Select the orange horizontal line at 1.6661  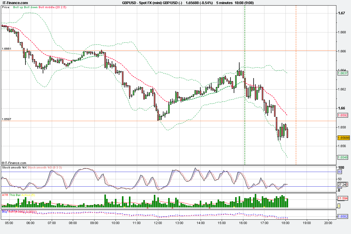168,51
